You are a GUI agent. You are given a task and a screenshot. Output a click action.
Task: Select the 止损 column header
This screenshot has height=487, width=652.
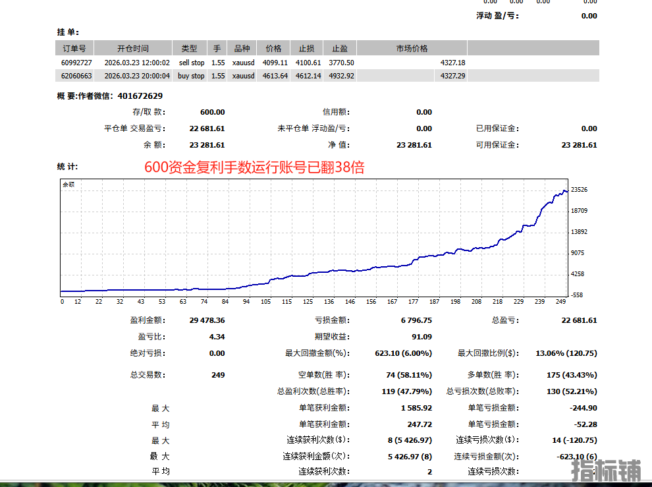(x=306, y=48)
